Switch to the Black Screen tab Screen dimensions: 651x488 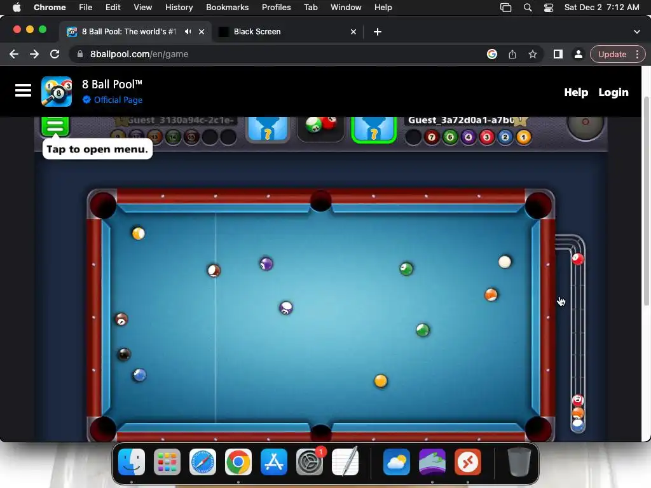coord(287,32)
